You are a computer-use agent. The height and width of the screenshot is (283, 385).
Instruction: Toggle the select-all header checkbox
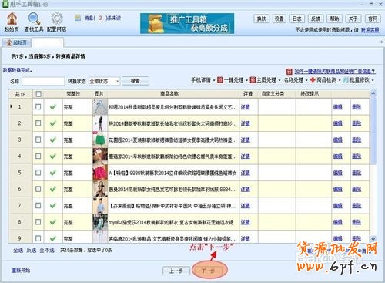38,94
